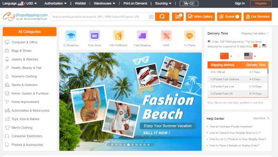Click CJPacket Fast Line row

click(237, 86)
